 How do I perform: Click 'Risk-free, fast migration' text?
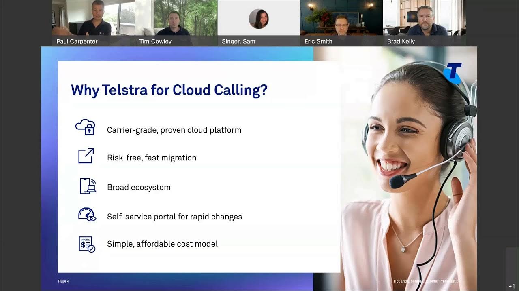pyautogui.click(x=152, y=158)
